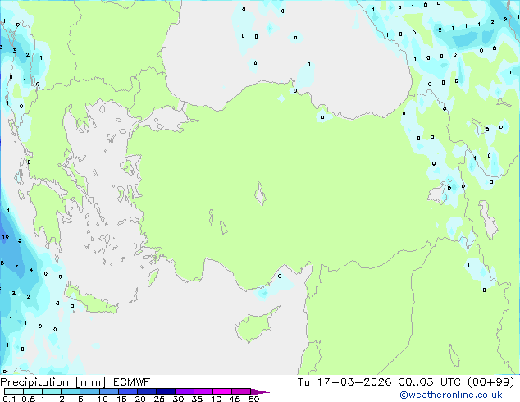The image size is (520, 402).
Task: Click the 'UTC' label
Action: [450, 382]
